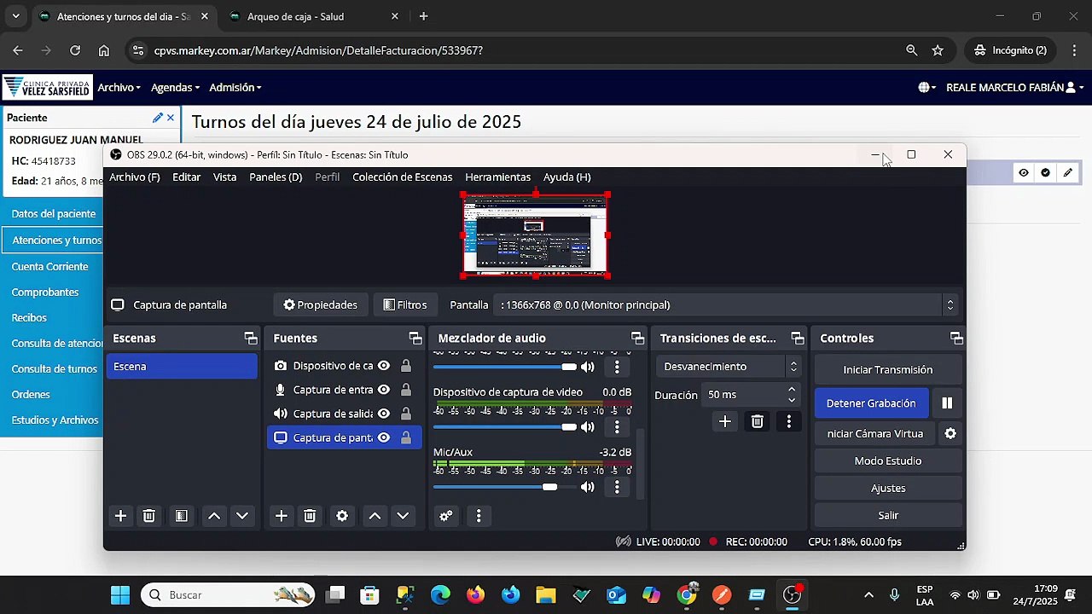This screenshot has height=614, width=1092.
Task: Edit patient pencil icon in Paciente panel
Action: click(157, 118)
